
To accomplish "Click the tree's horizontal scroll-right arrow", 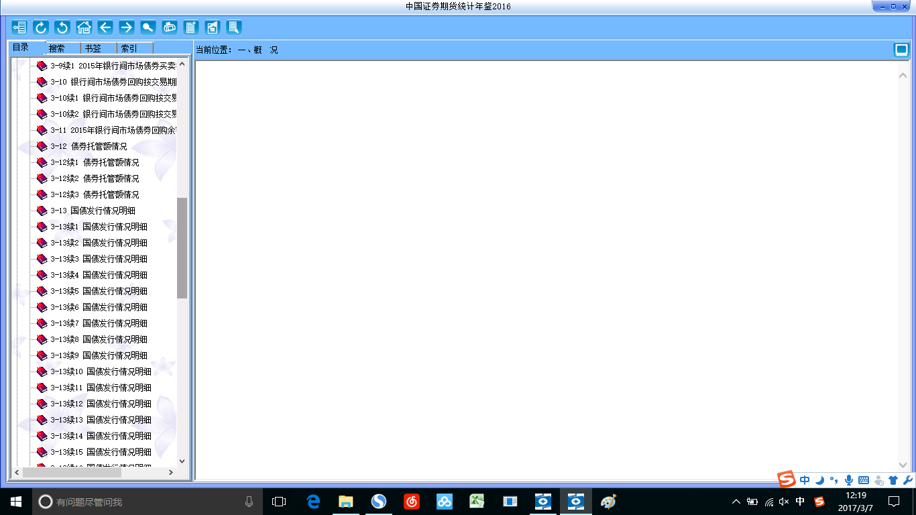I will pyautogui.click(x=171, y=472).
